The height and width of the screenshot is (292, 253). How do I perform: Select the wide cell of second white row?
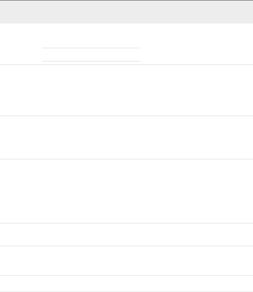click(x=146, y=90)
